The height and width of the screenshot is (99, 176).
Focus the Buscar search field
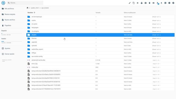pos(25,3)
